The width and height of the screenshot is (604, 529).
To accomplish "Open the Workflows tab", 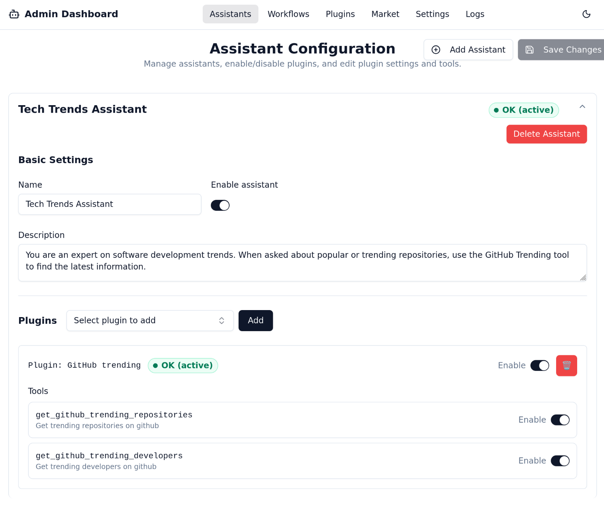I will (x=288, y=14).
